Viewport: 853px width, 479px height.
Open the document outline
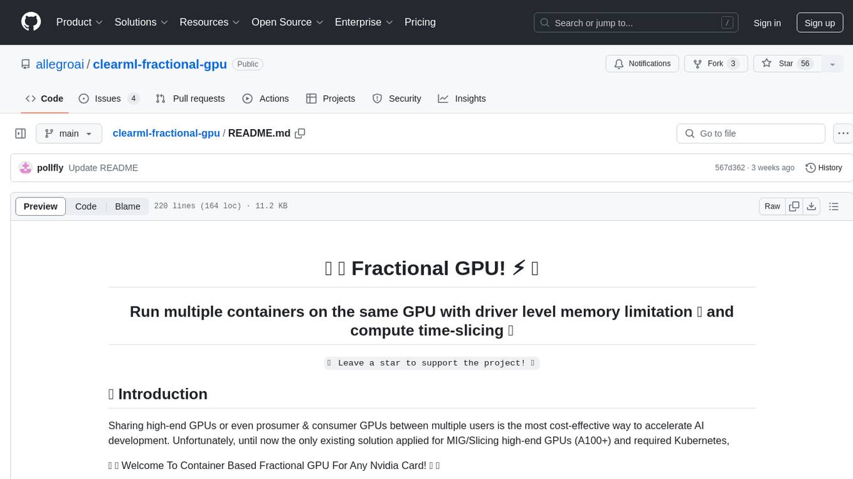(834, 206)
